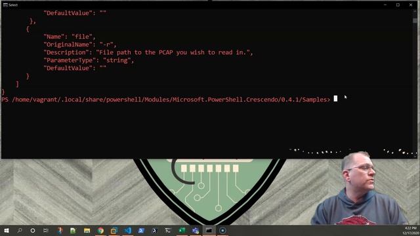Close the console window
This screenshot has width=420, height=236.
pos(411,5)
